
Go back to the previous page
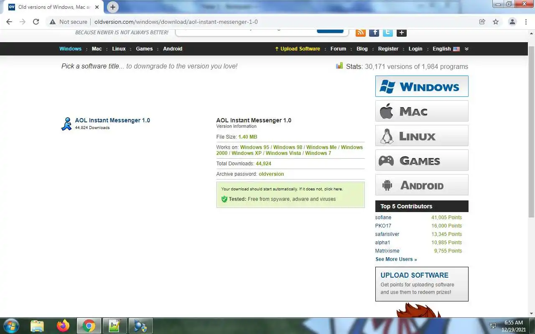click(x=9, y=22)
